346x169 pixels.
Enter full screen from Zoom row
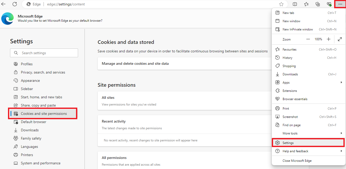[x=340, y=39]
